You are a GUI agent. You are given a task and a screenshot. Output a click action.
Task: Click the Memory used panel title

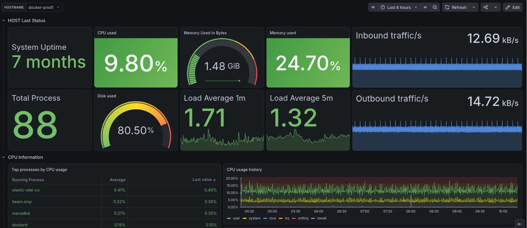click(283, 33)
